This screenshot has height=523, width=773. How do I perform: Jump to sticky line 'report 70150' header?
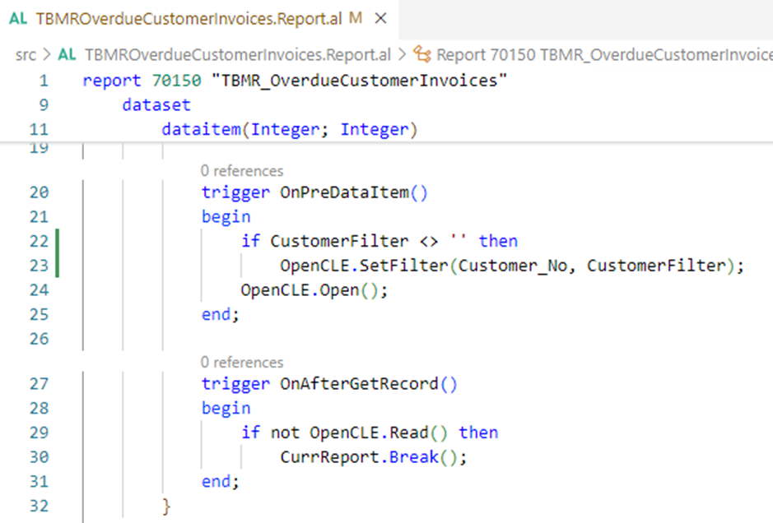tap(295, 81)
